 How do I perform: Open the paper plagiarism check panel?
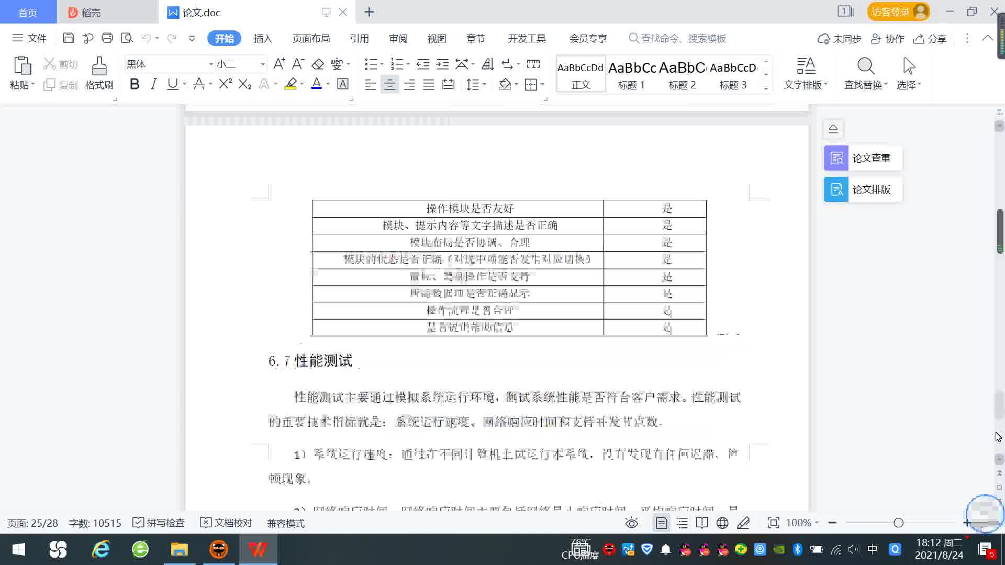[x=863, y=158]
